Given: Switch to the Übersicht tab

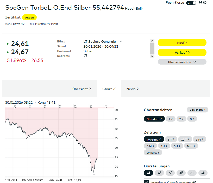Looking at the screenshot, I should click(82, 89).
